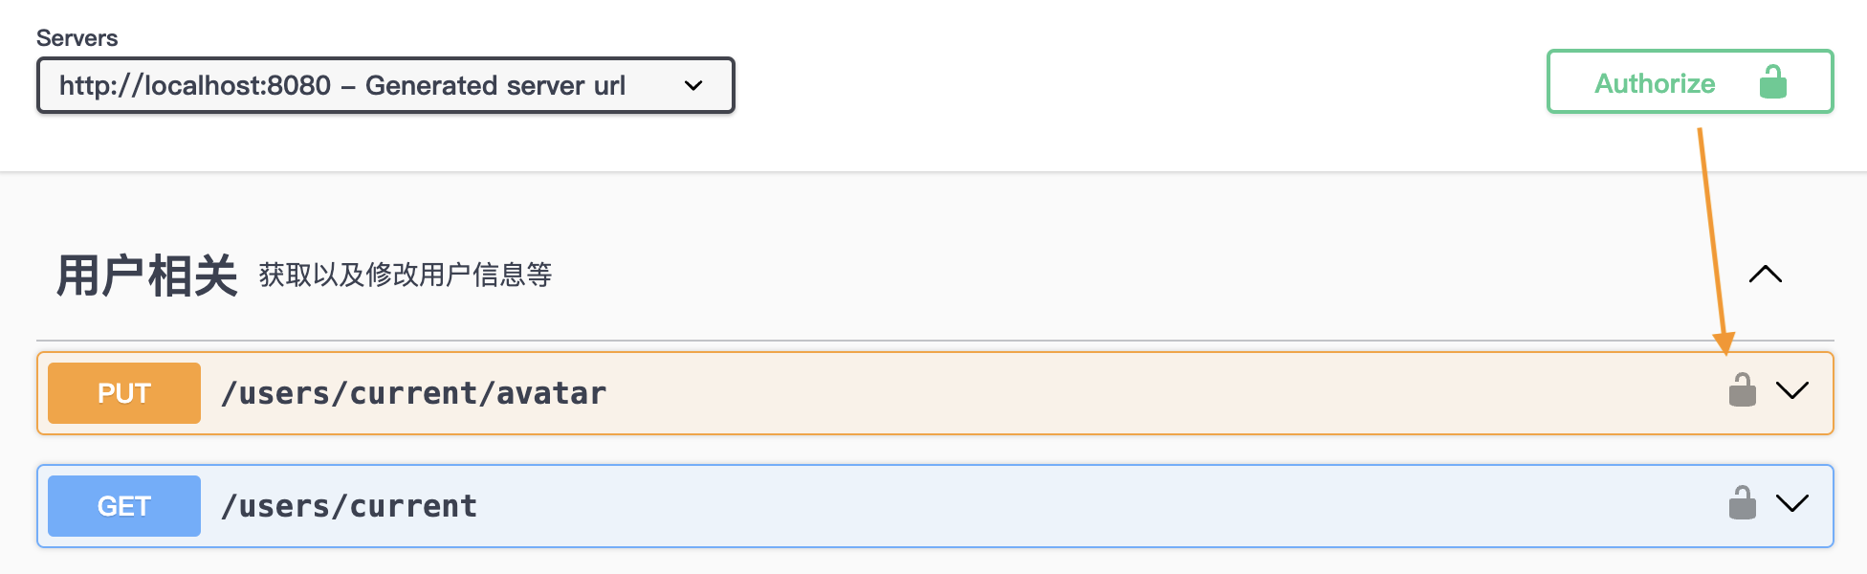1867x574 pixels.
Task: Click the padlock on GET /users/current row
Action: [x=1742, y=503]
